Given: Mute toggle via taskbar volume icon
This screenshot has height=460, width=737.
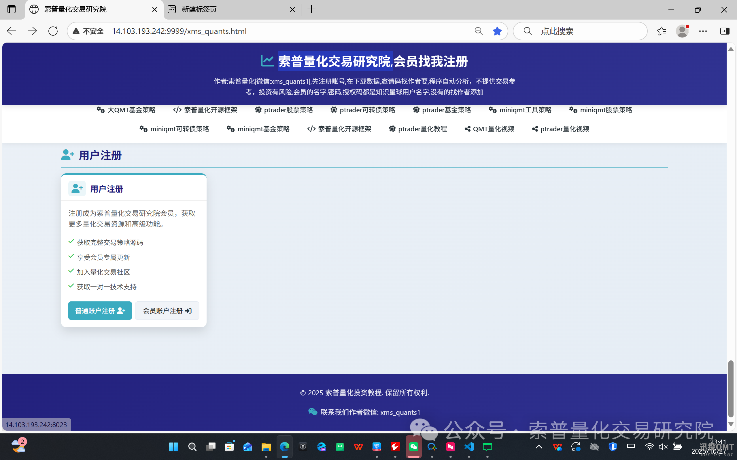Looking at the screenshot, I should coord(663,446).
